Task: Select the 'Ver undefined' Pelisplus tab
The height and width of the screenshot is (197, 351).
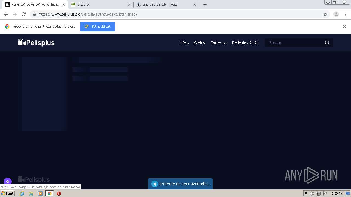Action: click(x=35, y=5)
